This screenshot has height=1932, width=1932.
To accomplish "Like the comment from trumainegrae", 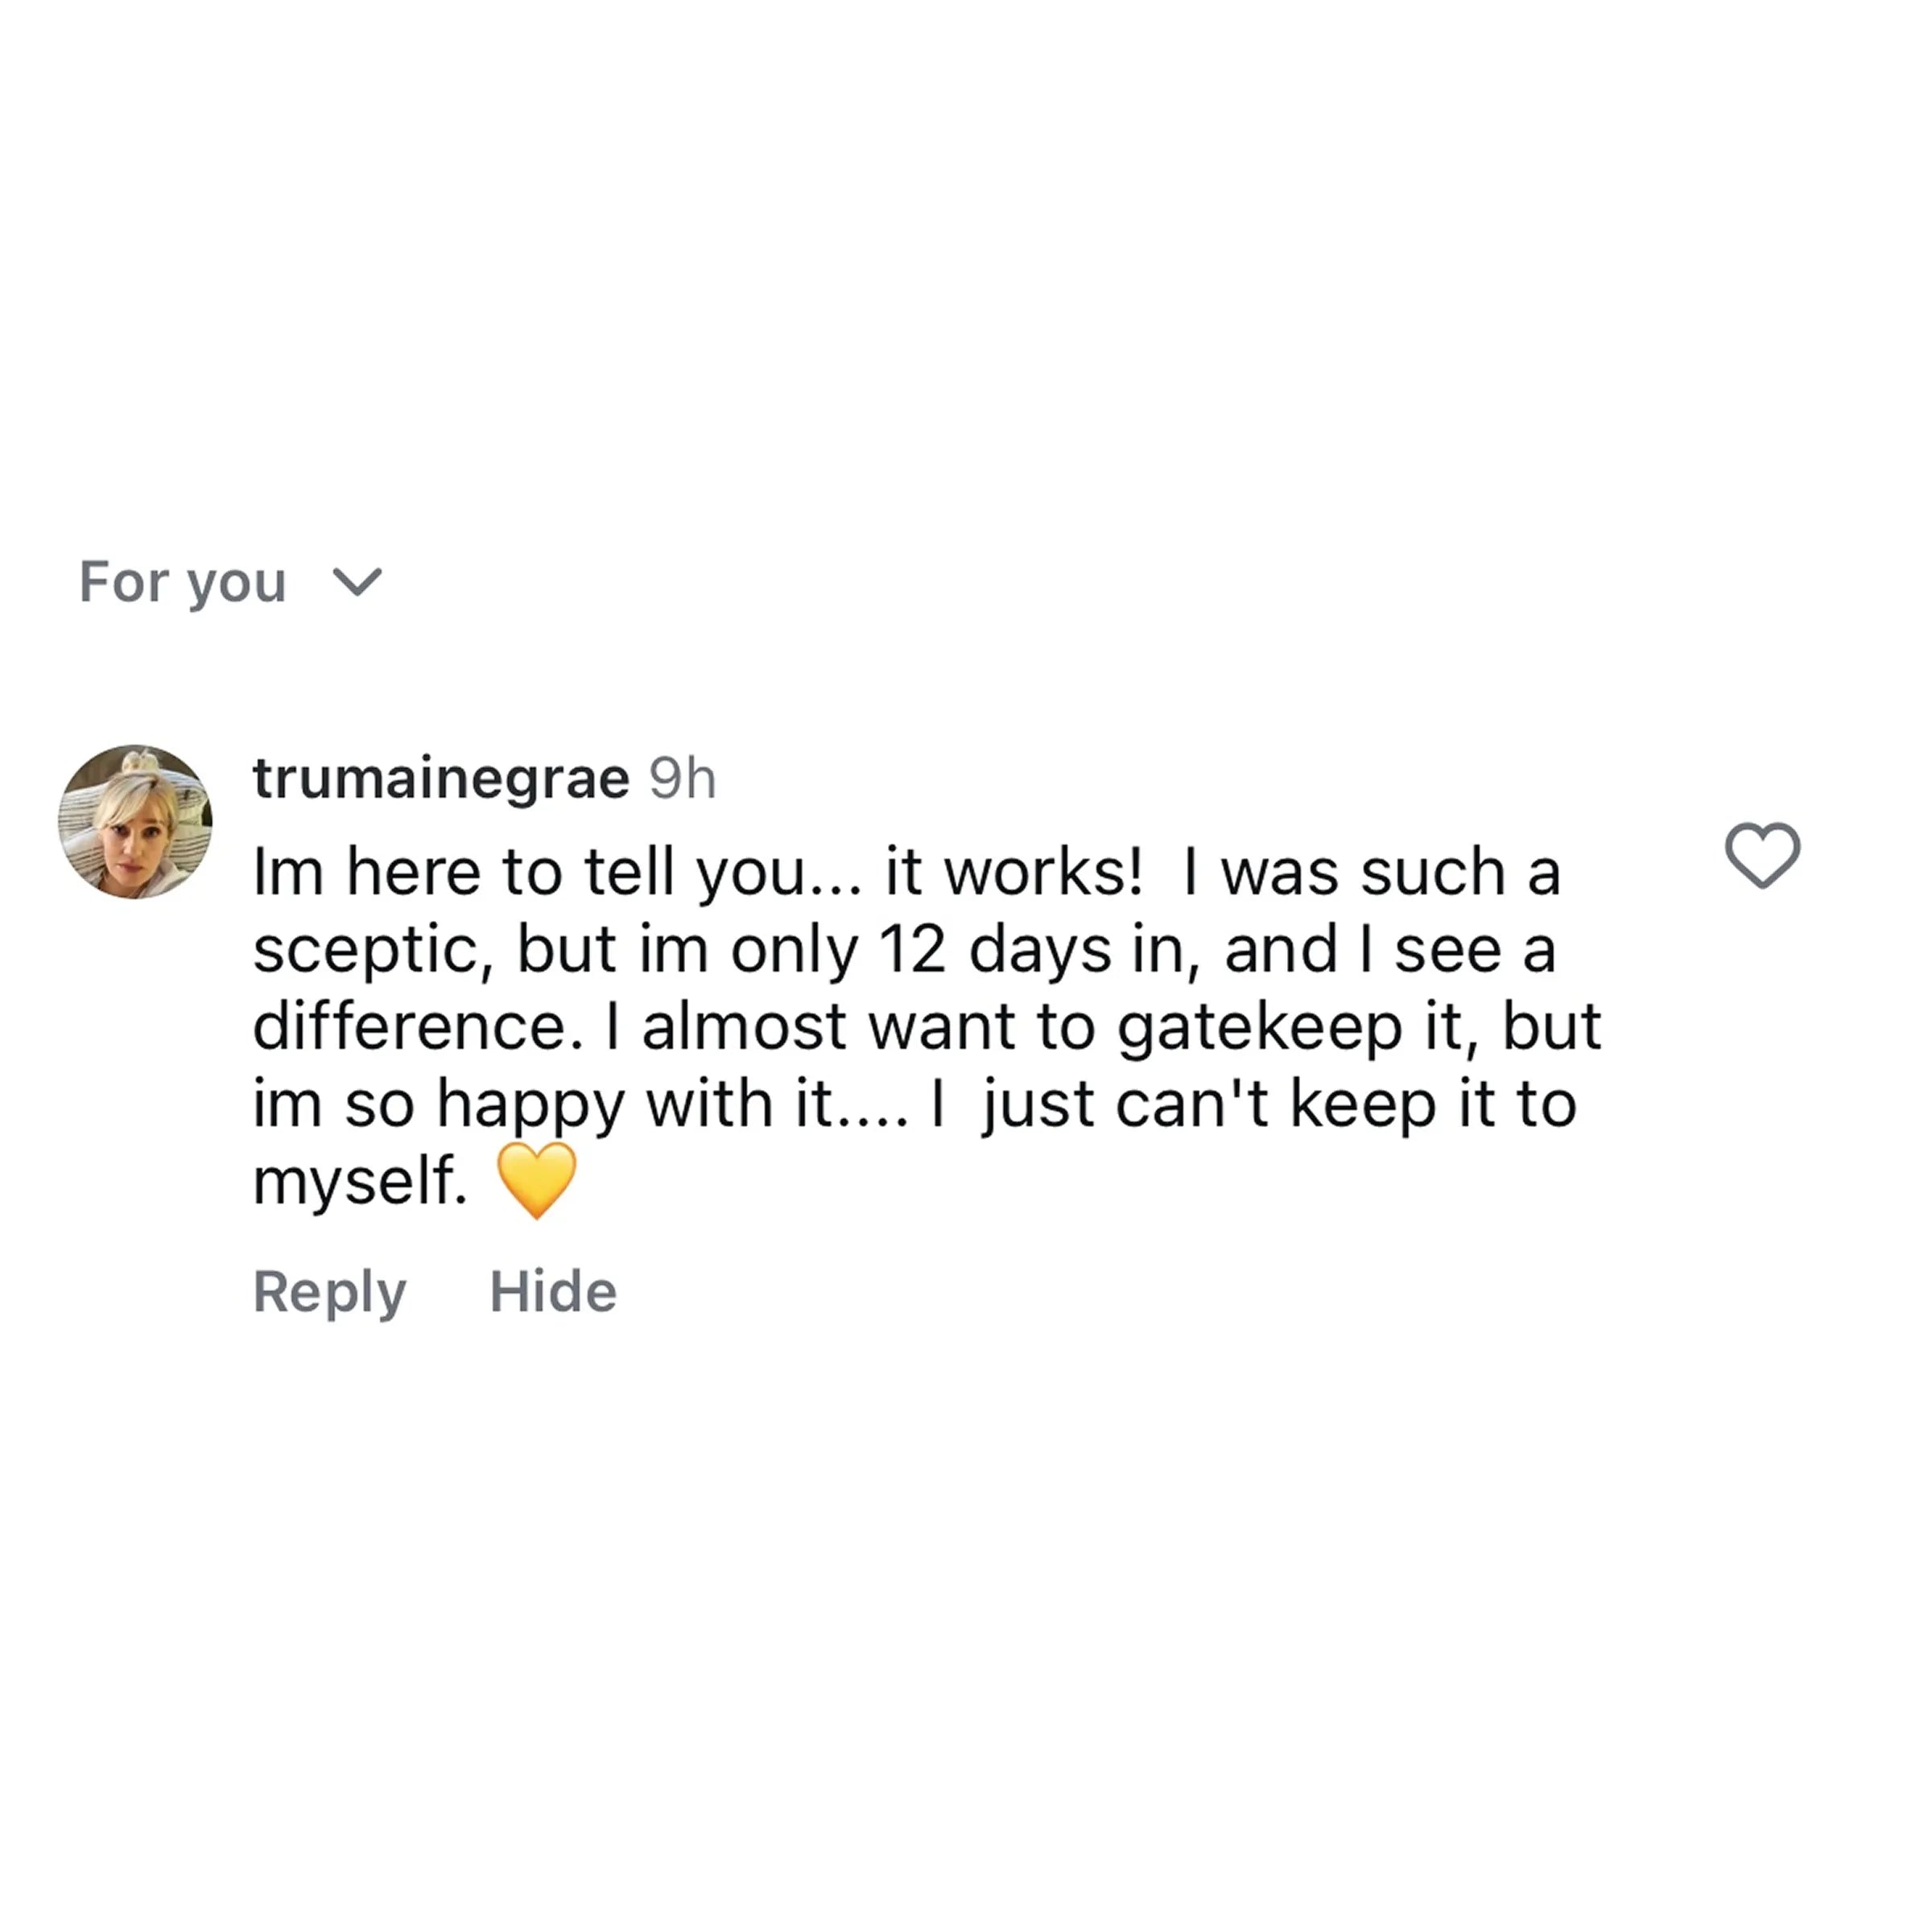I will [x=1762, y=855].
